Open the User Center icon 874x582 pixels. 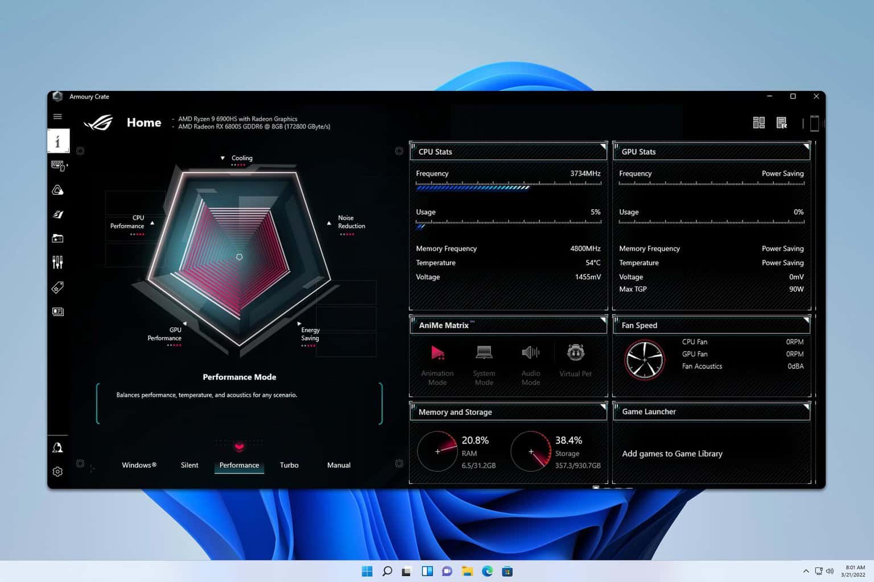[x=57, y=448]
